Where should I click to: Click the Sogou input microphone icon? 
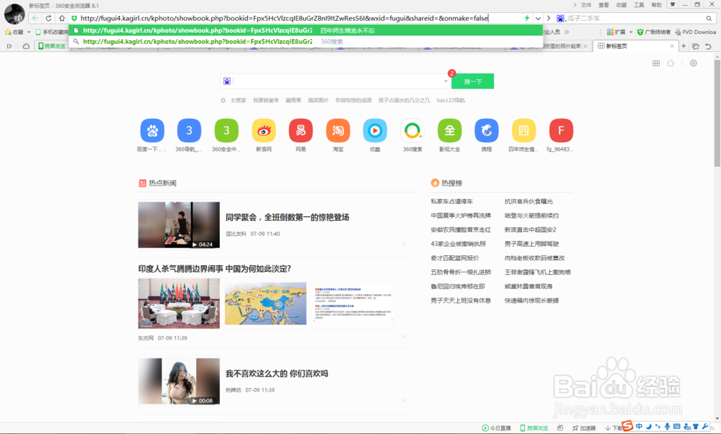[x=667, y=426]
